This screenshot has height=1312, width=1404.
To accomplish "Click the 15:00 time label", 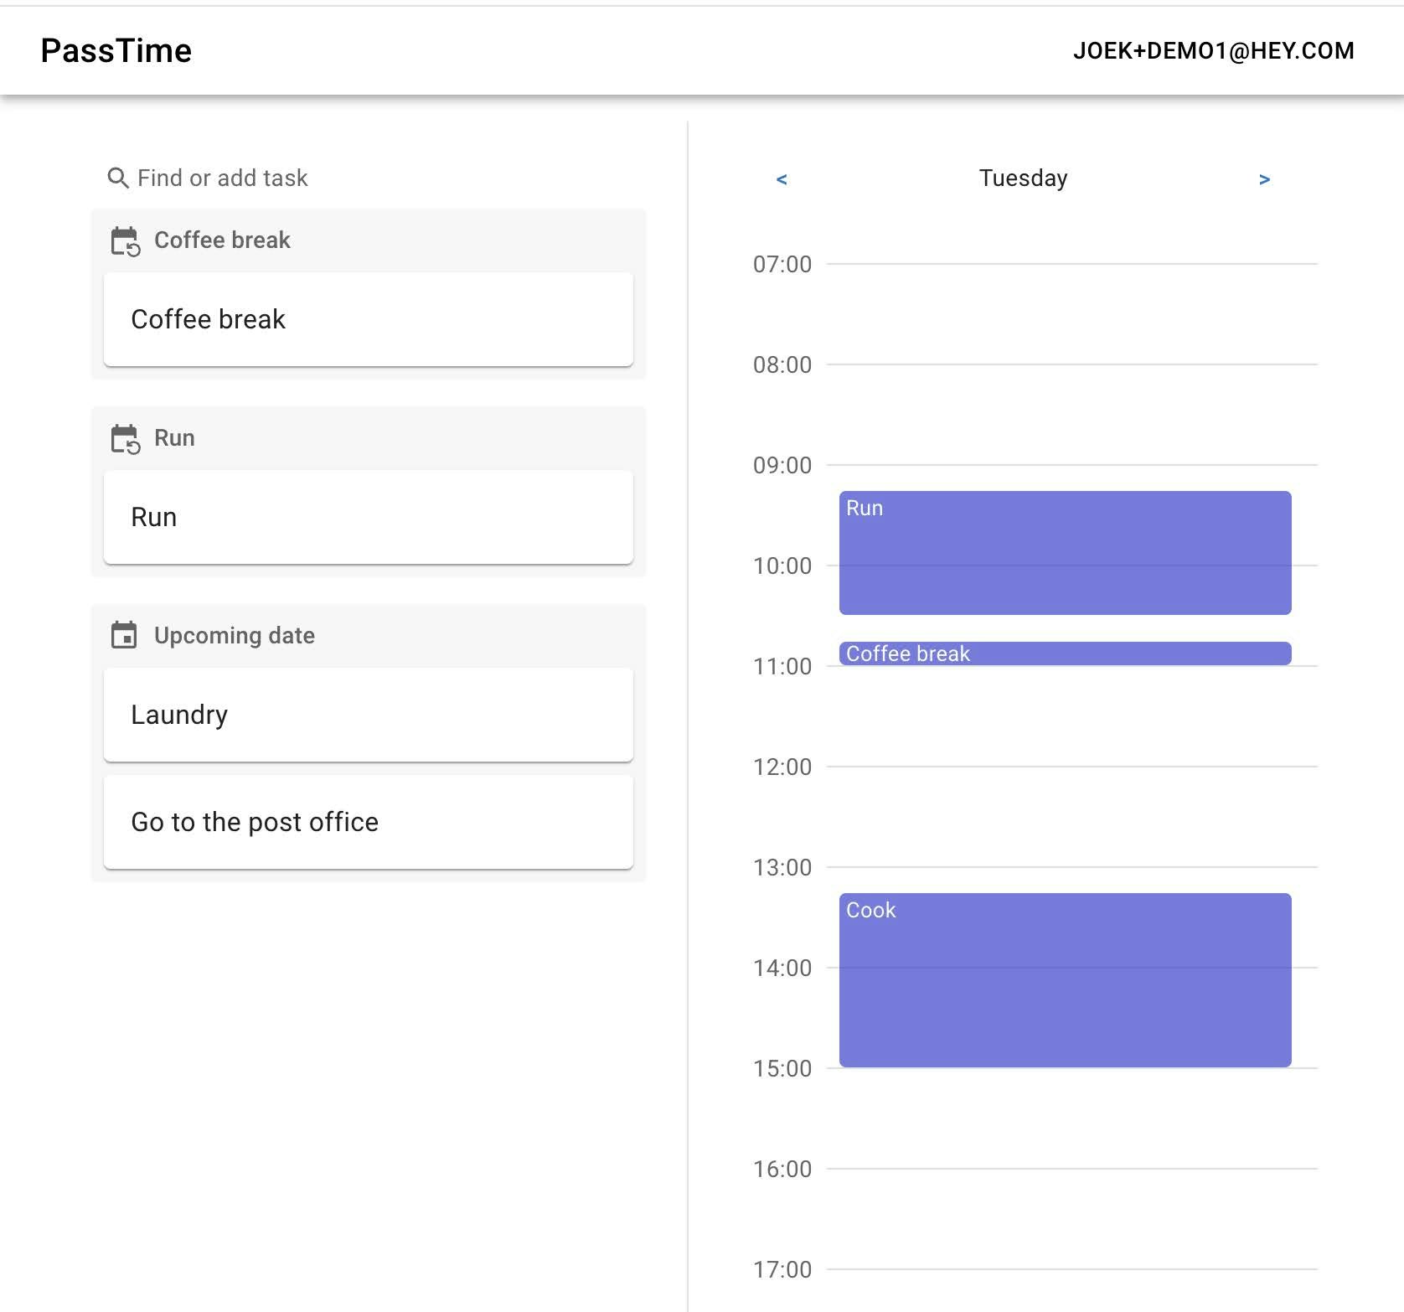I will (x=782, y=1069).
